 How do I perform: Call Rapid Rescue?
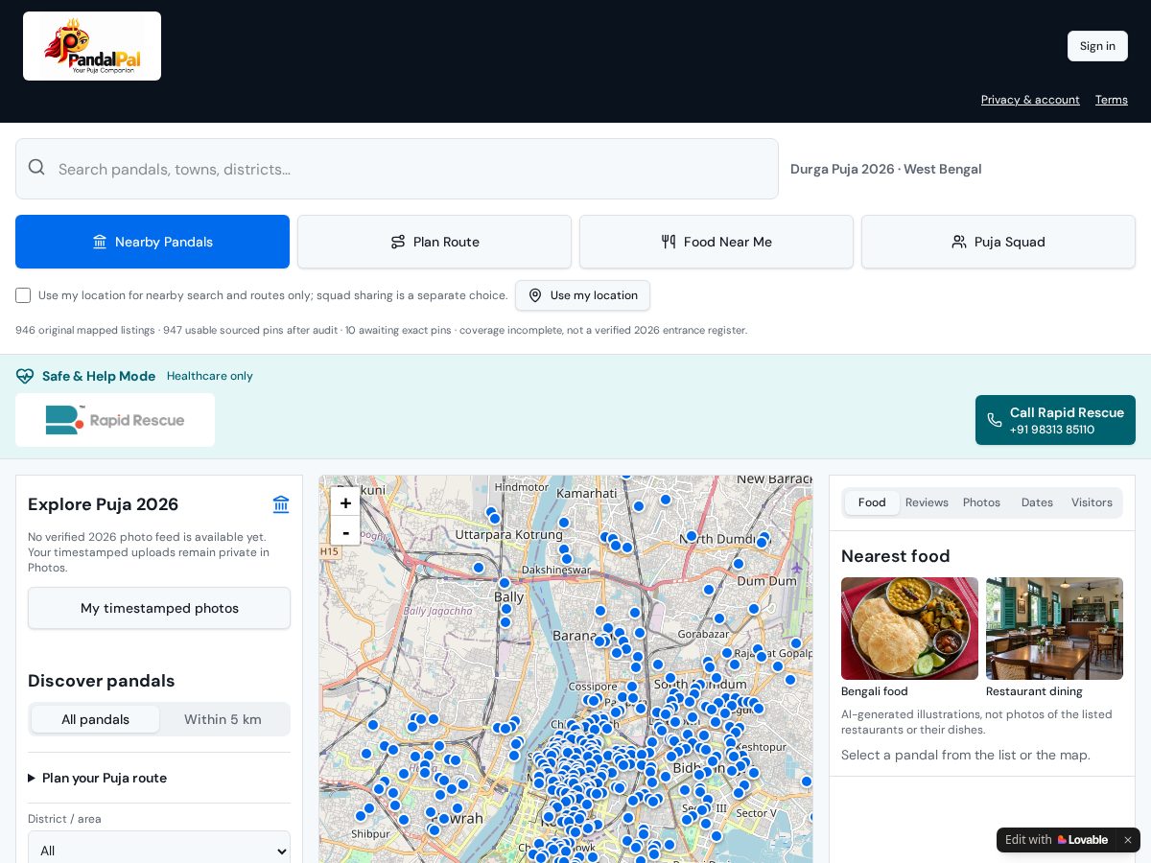(1055, 420)
